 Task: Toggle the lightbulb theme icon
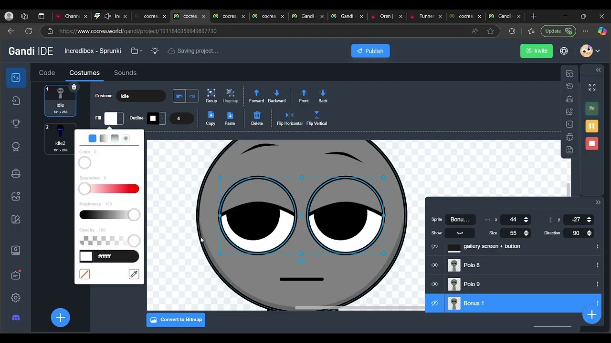pyautogui.click(x=155, y=51)
